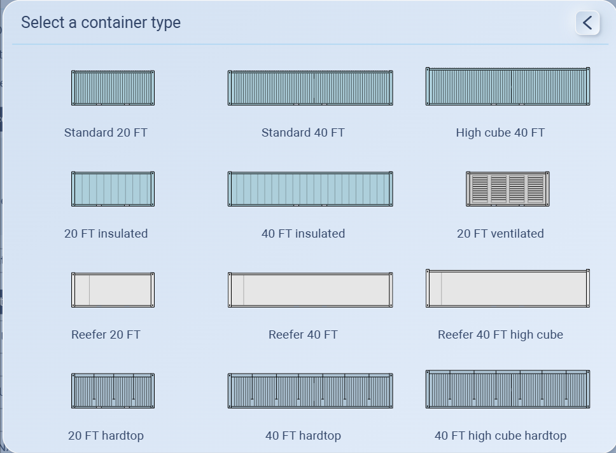
Task: Choose the 40 FT high cube hardtop icon
Action: pos(507,389)
